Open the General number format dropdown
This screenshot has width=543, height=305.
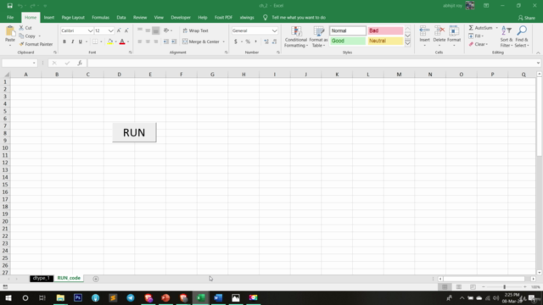click(x=275, y=30)
